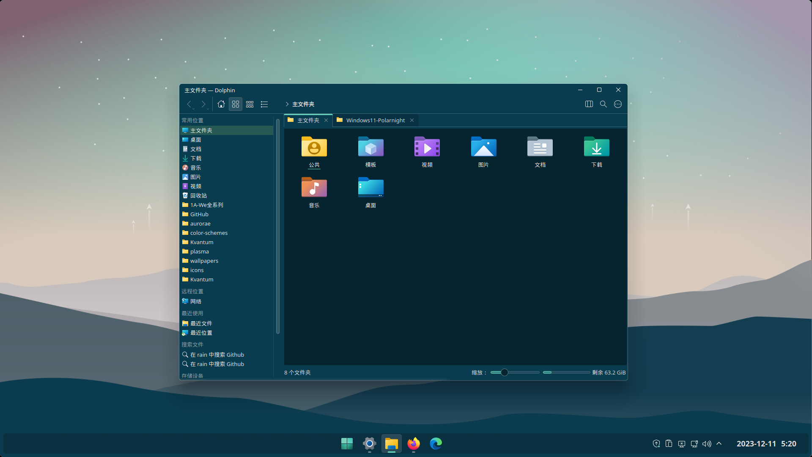This screenshot has height=457, width=812.
Task: Collapse the 最近使用 section header
Action: pos(192,314)
